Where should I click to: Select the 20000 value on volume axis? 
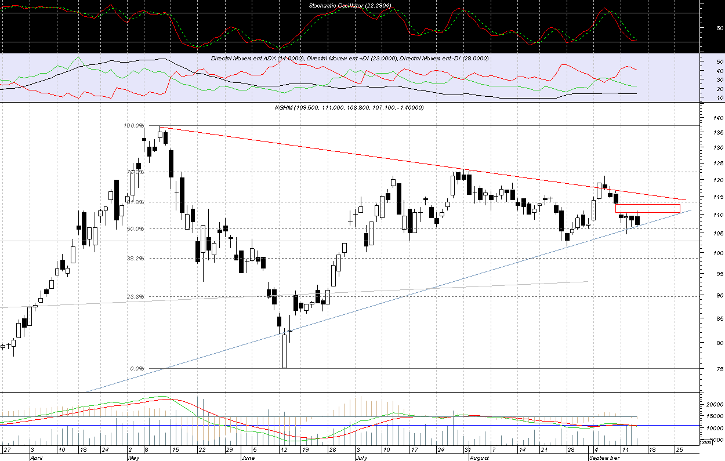(715, 404)
